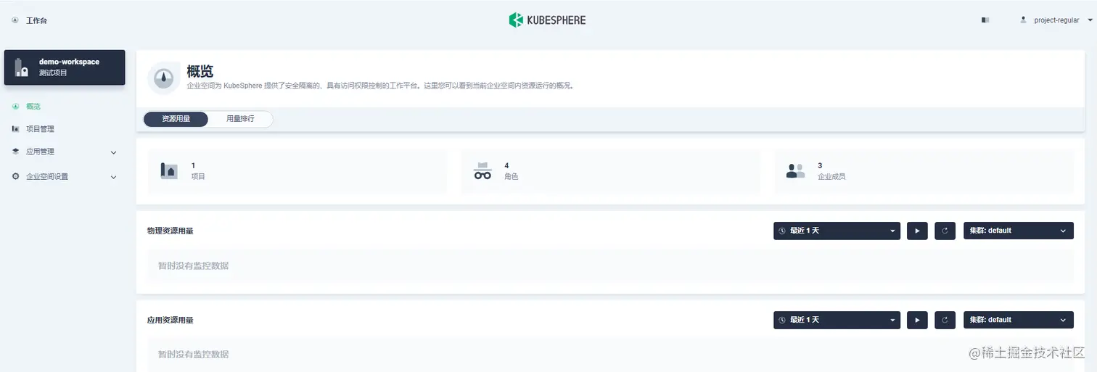Expand the 应用管理 chevron
The image size is (1097, 372).
[x=113, y=152]
